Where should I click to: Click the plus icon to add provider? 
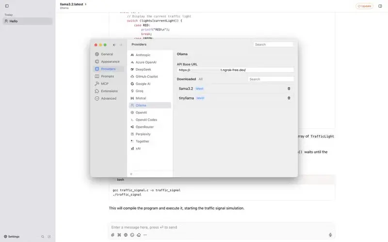[x=131, y=174]
